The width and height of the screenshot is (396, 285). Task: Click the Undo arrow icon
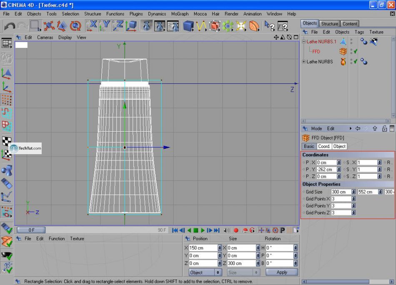9,26
